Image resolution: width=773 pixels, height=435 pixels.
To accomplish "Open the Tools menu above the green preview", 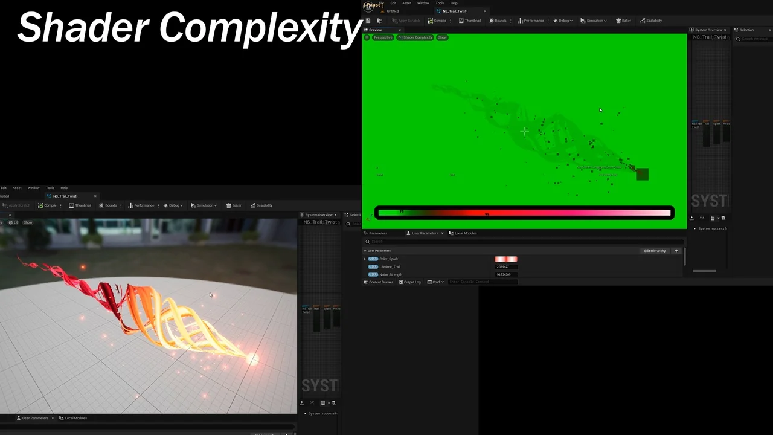I will coord(440,3).
